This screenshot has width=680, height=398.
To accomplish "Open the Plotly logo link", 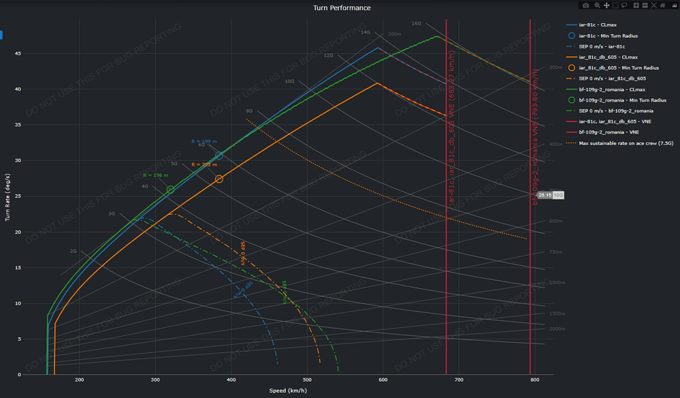I will point(675,5).
